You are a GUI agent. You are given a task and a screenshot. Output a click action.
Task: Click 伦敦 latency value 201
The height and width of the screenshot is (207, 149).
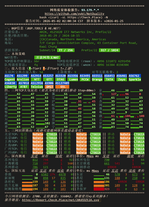[107, 185]
